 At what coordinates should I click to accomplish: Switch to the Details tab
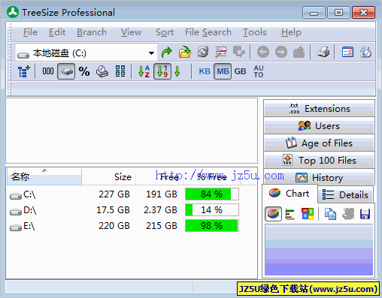345,194
